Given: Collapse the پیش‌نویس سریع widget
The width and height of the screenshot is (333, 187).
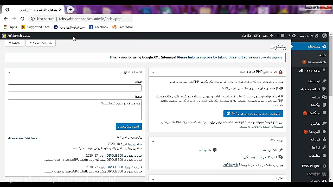Looking at the screenshot, I should [9, 72].
